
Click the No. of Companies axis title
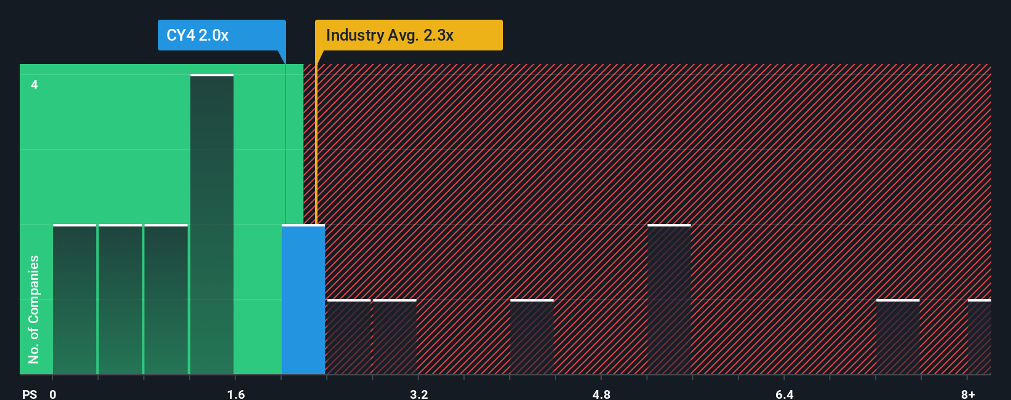click(34, 310)
